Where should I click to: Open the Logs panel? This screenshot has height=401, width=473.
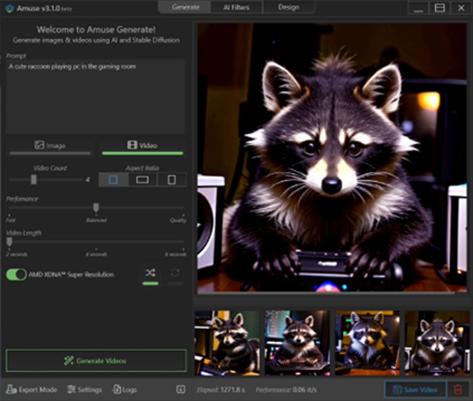pos(124,389)
